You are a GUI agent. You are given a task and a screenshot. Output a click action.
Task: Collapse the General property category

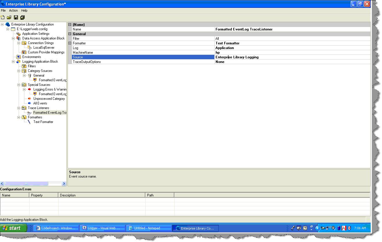click(x=70, y=34)
